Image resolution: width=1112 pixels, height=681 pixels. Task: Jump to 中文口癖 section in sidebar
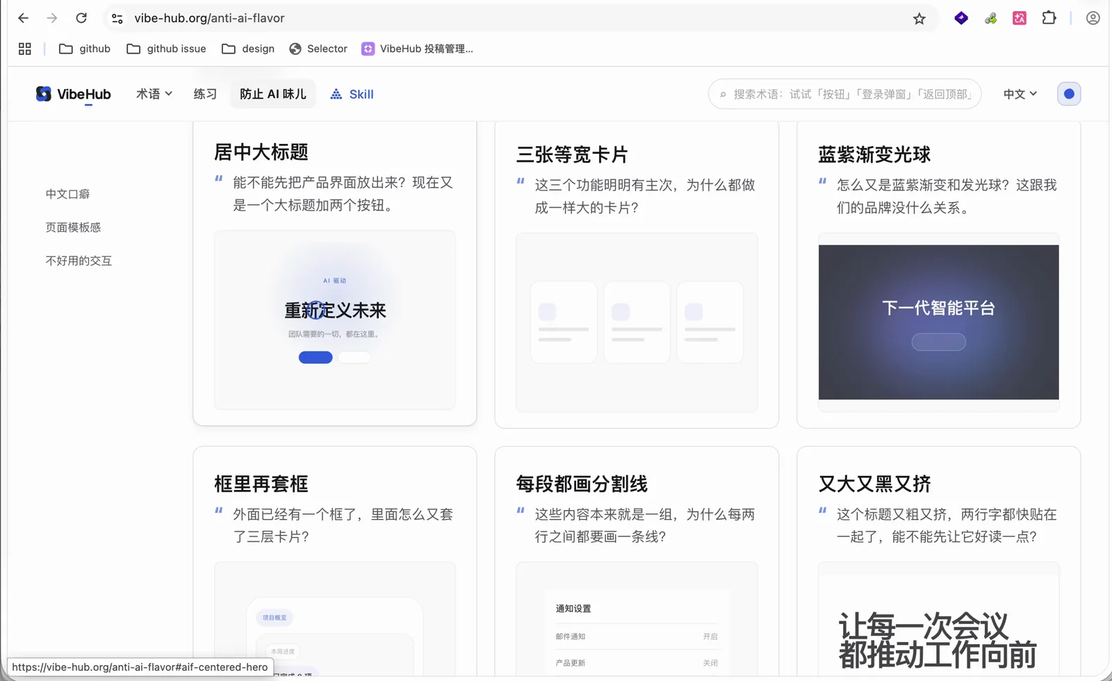coord(67,194)
